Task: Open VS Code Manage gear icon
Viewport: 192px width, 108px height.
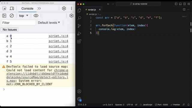Action: pos(79,99)
